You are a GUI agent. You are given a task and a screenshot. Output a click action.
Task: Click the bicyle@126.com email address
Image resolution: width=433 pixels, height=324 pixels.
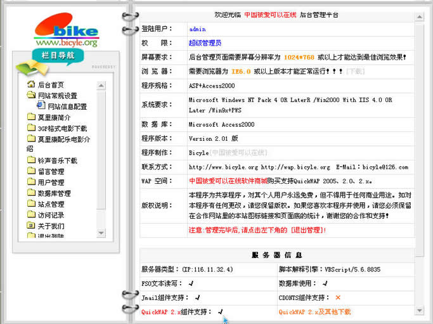(x=385, y=167)
